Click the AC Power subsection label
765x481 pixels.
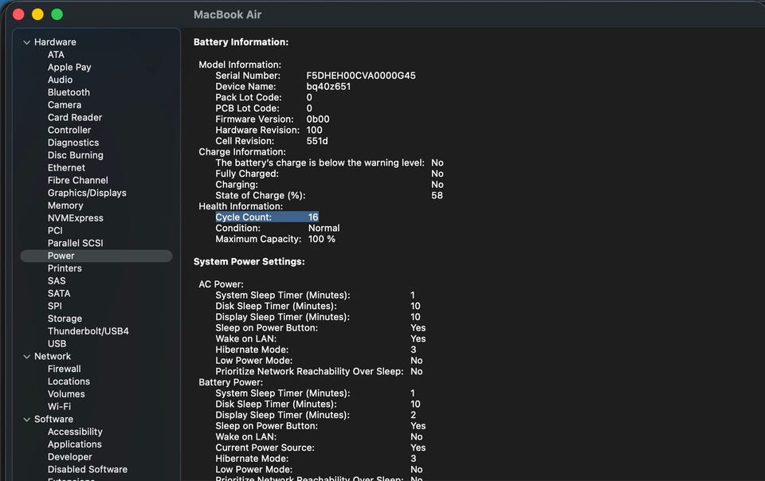[221, 284]
